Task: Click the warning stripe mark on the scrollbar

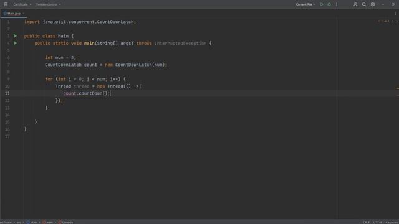Action: coord(398,88)
